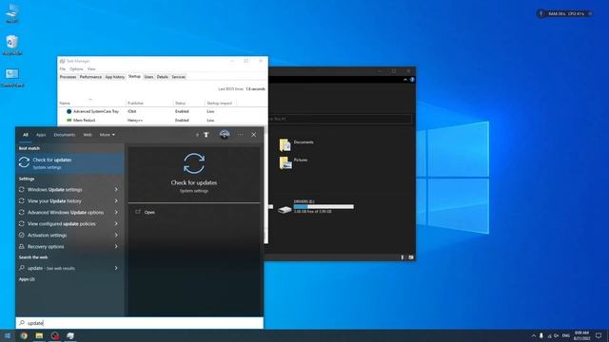
Task: Open the This PC desktop icon
Action: pos(12,12)
